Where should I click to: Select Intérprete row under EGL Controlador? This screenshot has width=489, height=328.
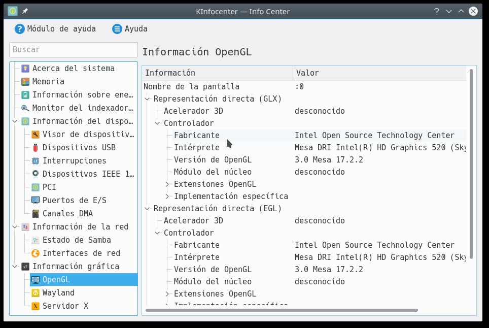[320, 257]
